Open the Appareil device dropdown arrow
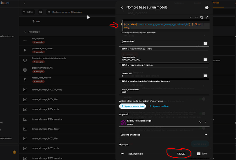This screenshot has width=236, height=160. pyautogui.click(x=206, y=122)
